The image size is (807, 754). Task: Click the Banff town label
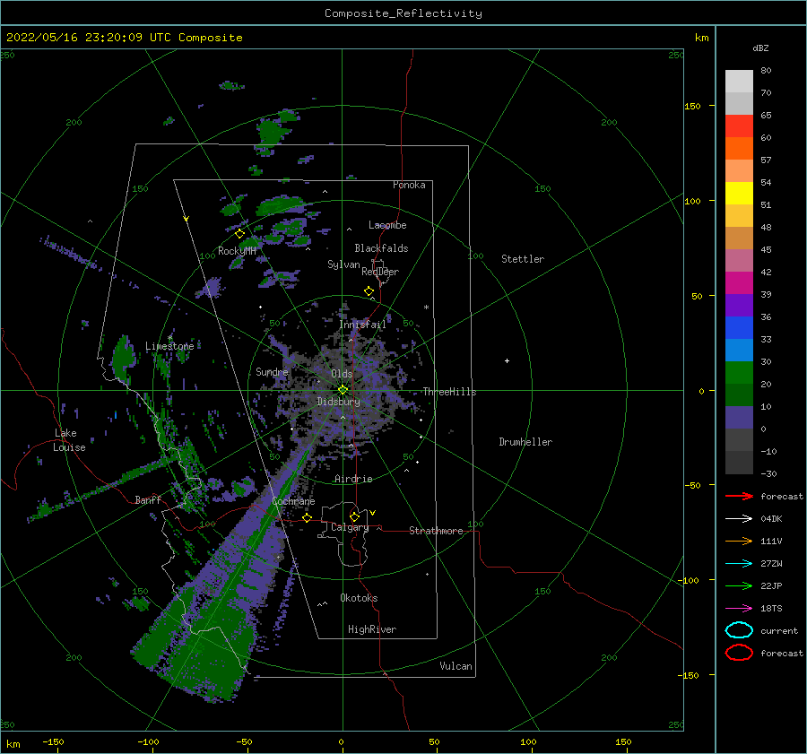click(x=148, y=500)
